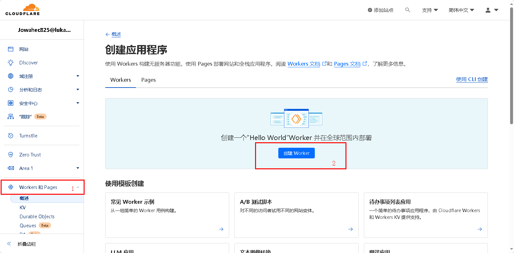Click the arrow on A/B 测试脚本 card

pos(351,229)
